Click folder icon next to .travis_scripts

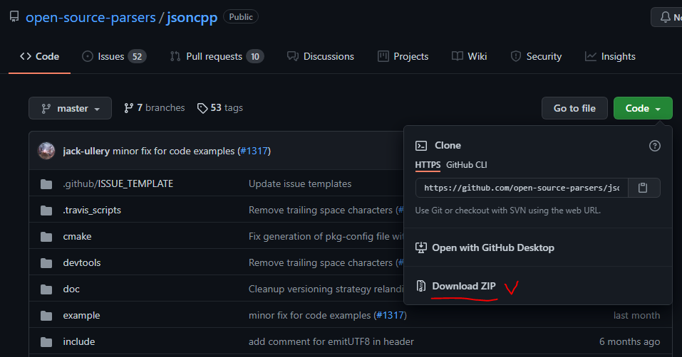pos(46,211)
